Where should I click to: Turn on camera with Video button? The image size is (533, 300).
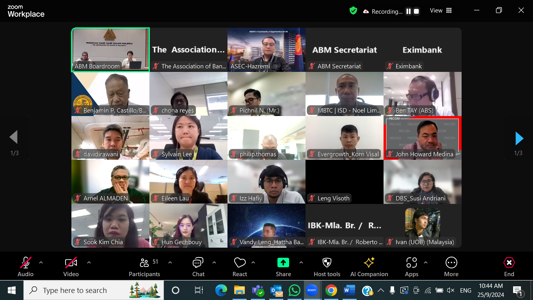71,266
